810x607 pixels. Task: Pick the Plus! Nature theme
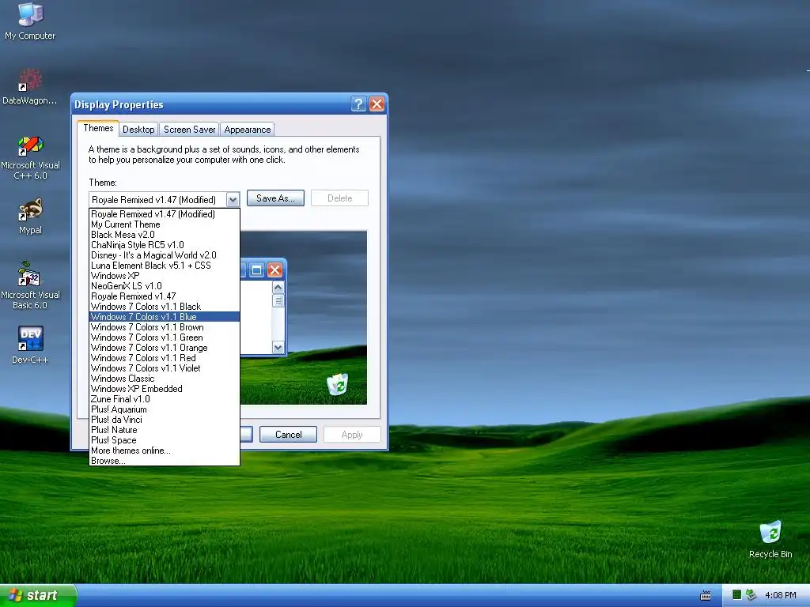165,430
